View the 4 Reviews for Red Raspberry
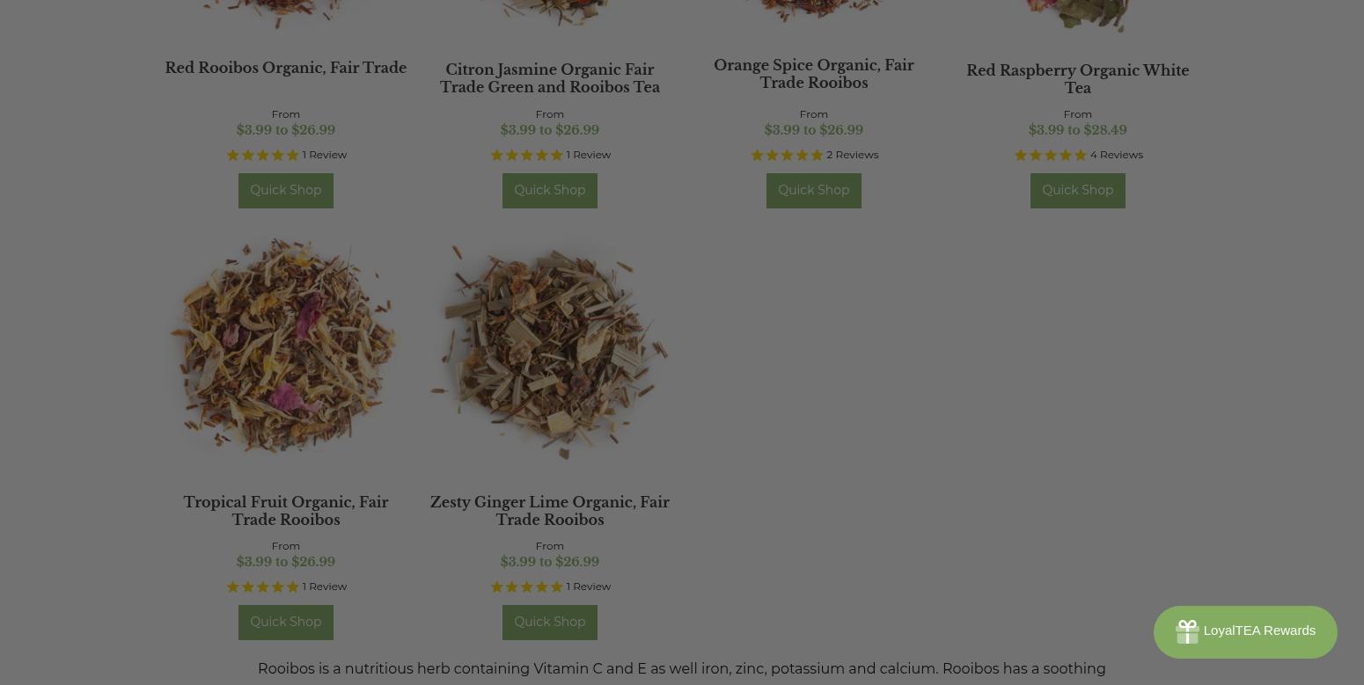The image size is (1364, 685). (x=1117, y=155)
